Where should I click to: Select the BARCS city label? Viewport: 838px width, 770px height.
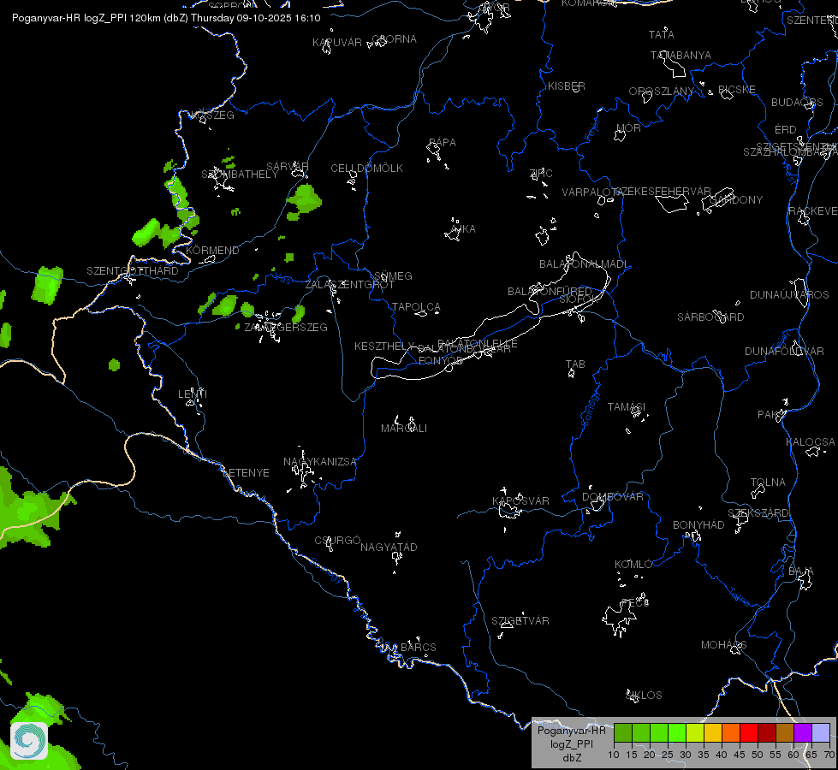coord(419,648)
